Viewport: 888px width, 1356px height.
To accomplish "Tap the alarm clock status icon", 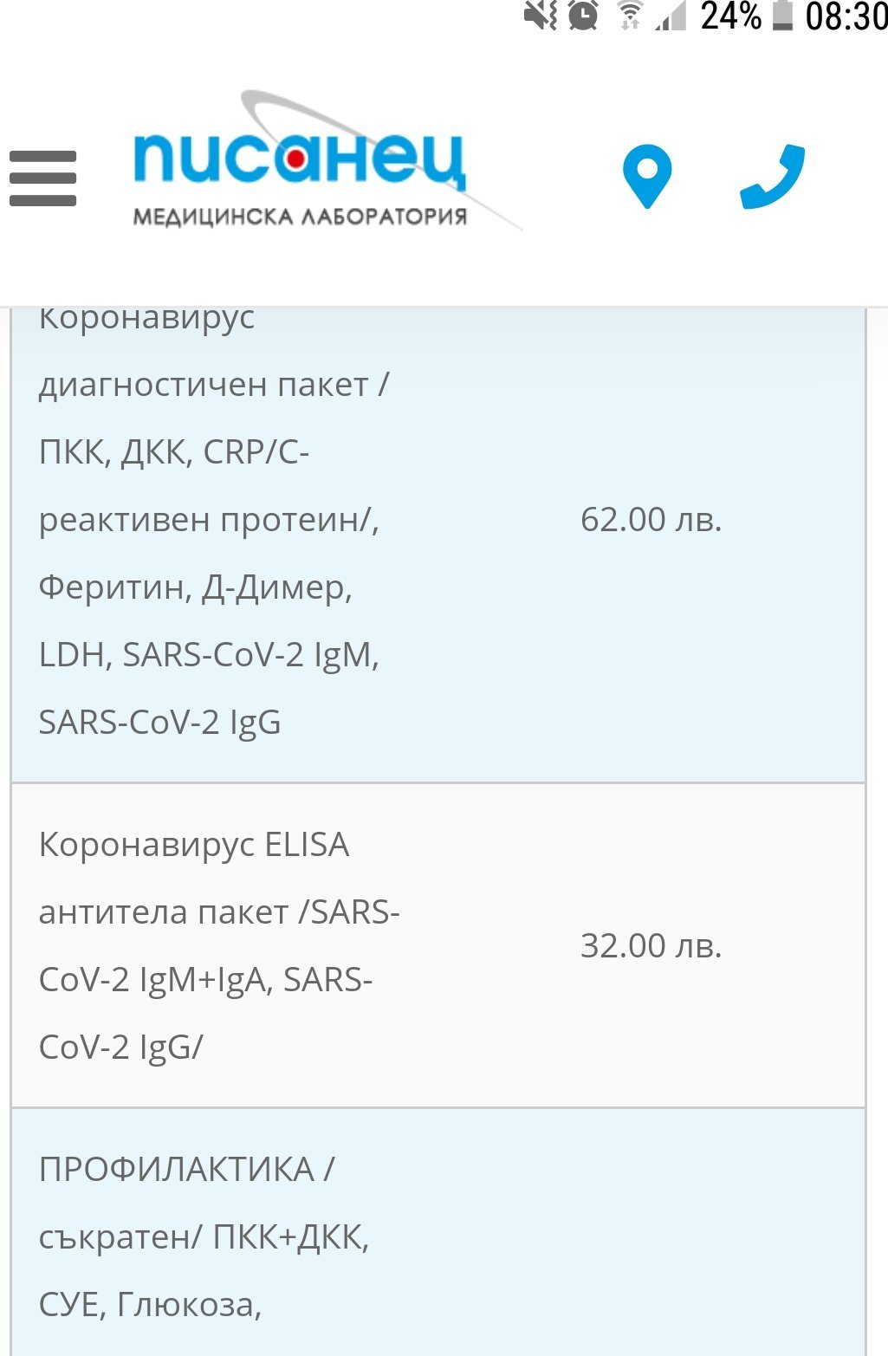I will 583,16.
